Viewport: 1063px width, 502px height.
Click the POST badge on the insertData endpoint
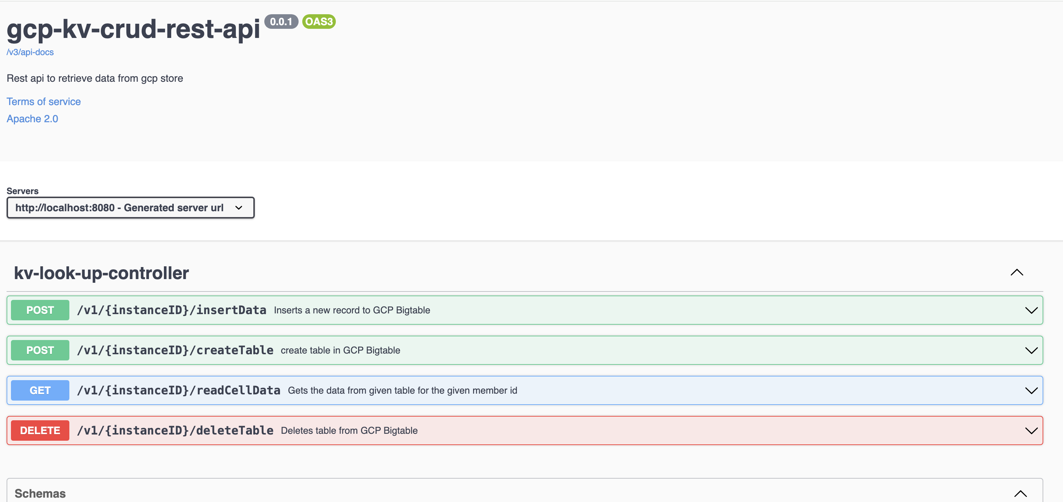coord(40,310)
